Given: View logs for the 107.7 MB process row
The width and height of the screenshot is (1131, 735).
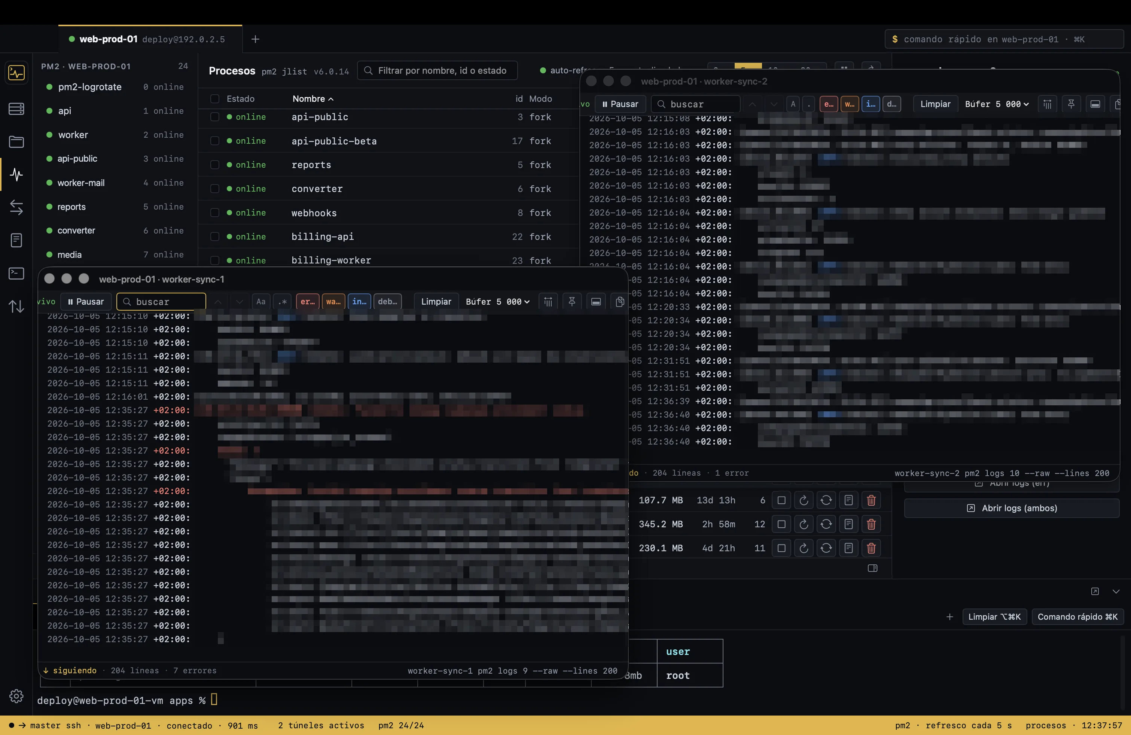Looking at the screenshot, I should (848, 500).
